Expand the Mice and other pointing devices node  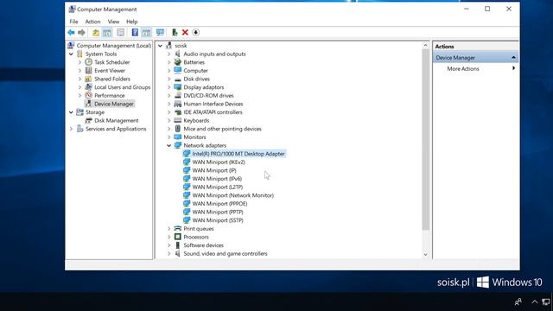[x=169, y=129]
